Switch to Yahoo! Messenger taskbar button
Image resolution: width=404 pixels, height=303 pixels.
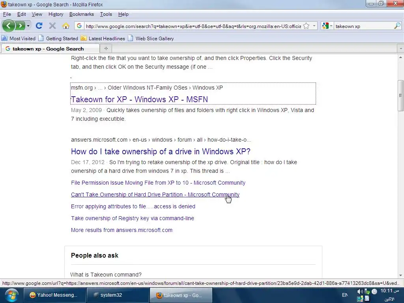54,295
